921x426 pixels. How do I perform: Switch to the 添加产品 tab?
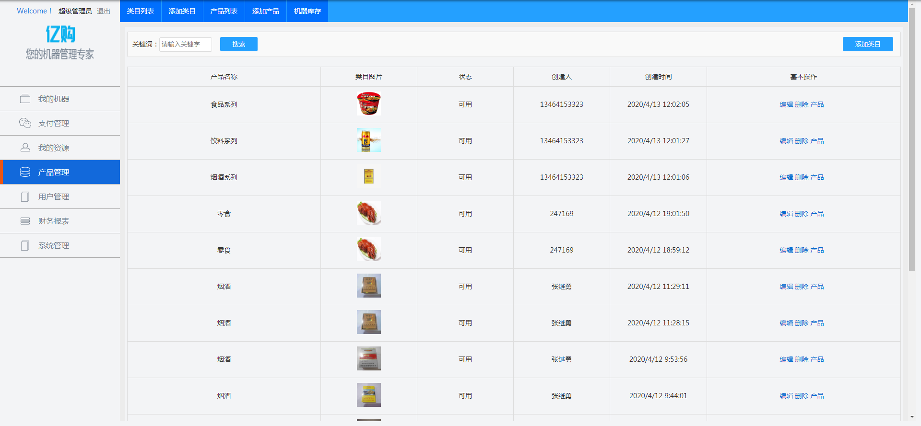265,11
